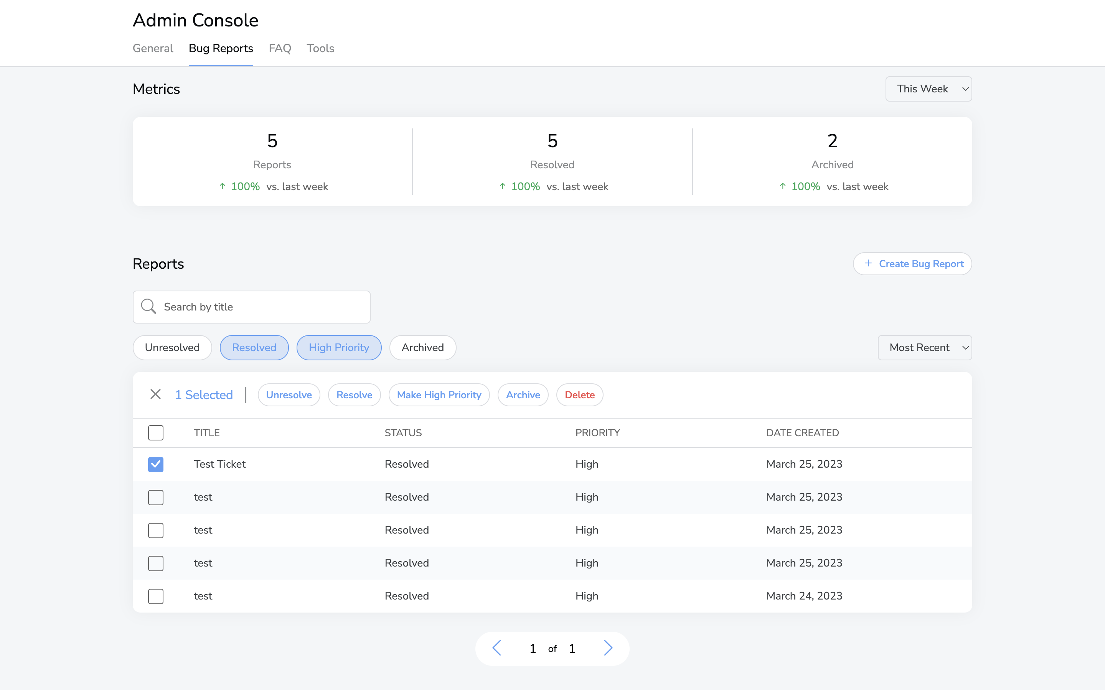Click Make High Priority button
1105x690 pixels.
[439, 395]
